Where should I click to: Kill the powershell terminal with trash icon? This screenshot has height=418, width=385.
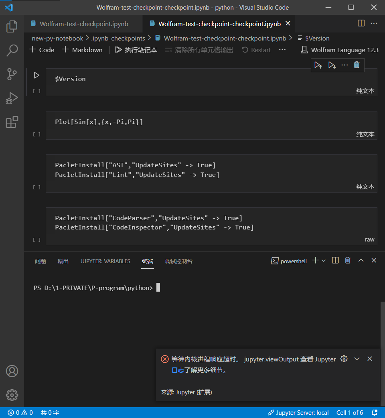pos(348,260)
